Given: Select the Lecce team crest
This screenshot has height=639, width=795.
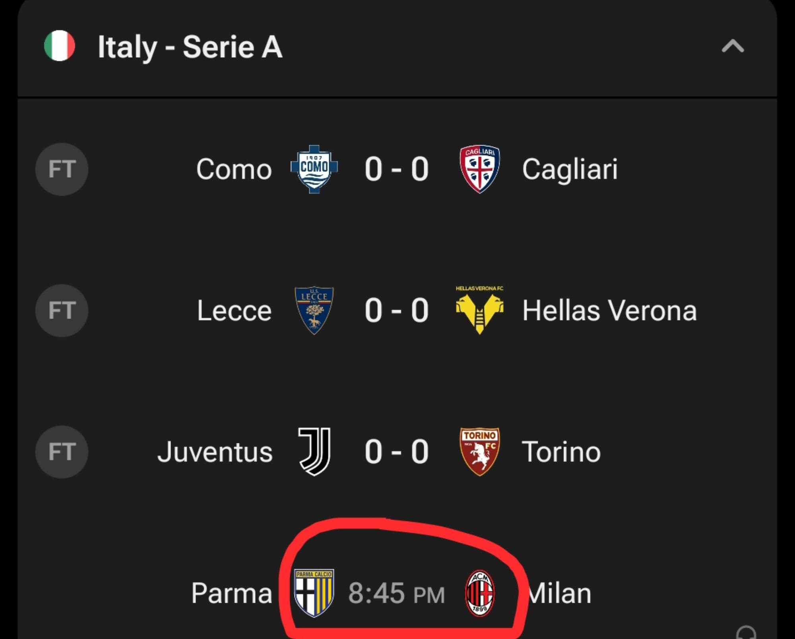Looking at the screenshot, I should pyautogui.click(x=314, y=310).
